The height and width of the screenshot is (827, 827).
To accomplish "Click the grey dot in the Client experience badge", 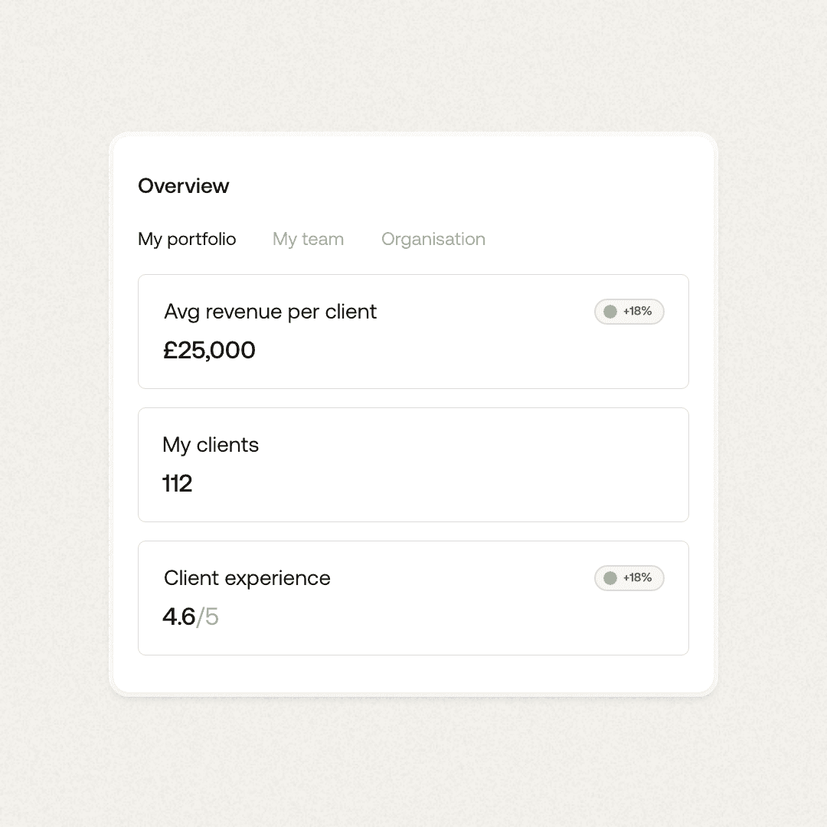I will click(610, 578).
